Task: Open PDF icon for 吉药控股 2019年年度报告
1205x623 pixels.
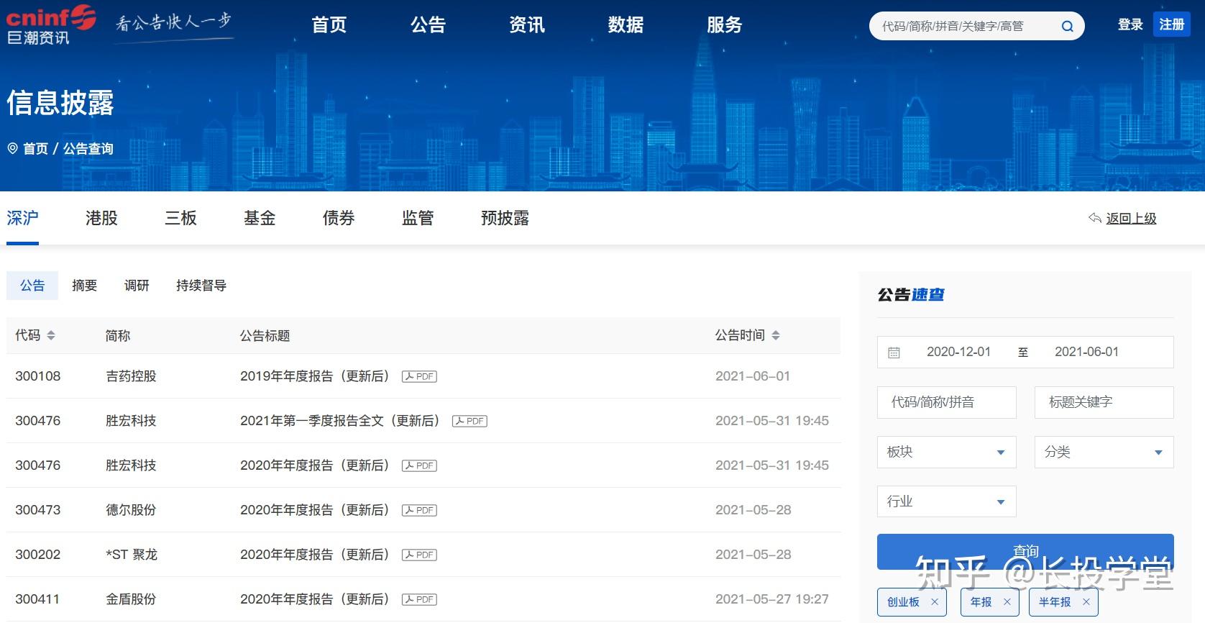Action: coord(419,376)
